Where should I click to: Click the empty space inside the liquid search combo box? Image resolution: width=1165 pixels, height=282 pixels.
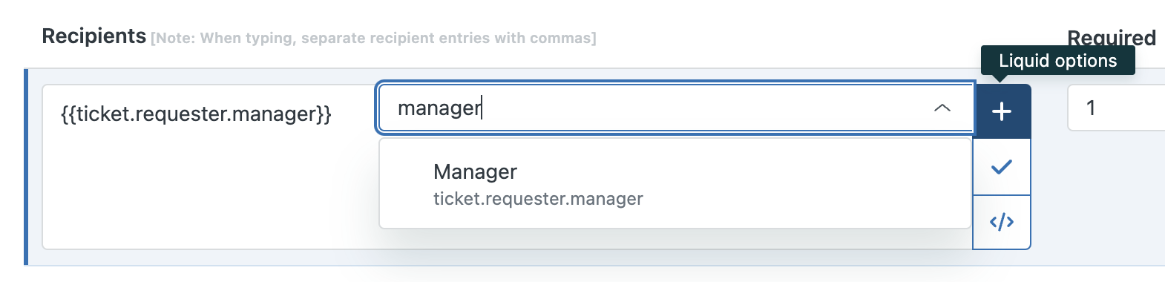705,108
